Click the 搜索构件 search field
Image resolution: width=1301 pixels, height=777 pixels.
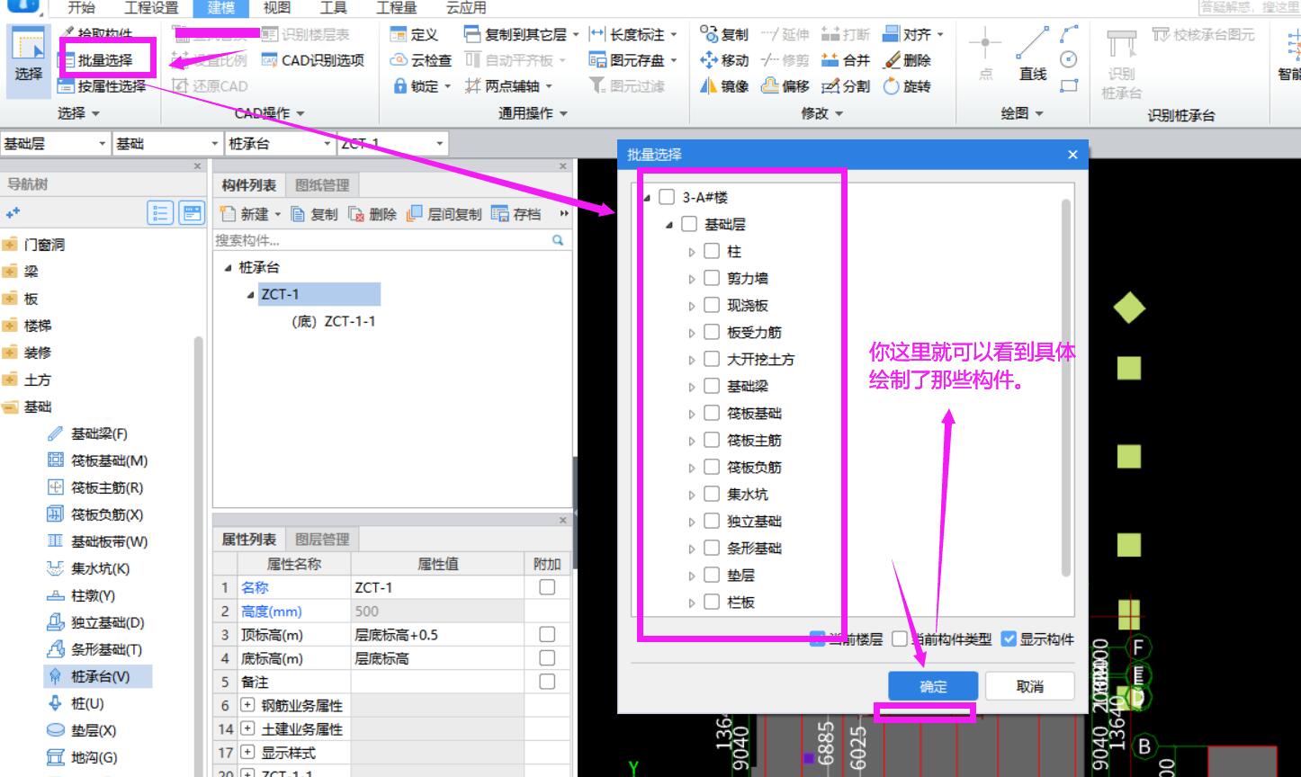coord(381,240)
